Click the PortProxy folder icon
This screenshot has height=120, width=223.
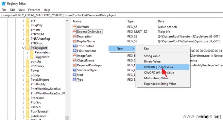point(28,66)
